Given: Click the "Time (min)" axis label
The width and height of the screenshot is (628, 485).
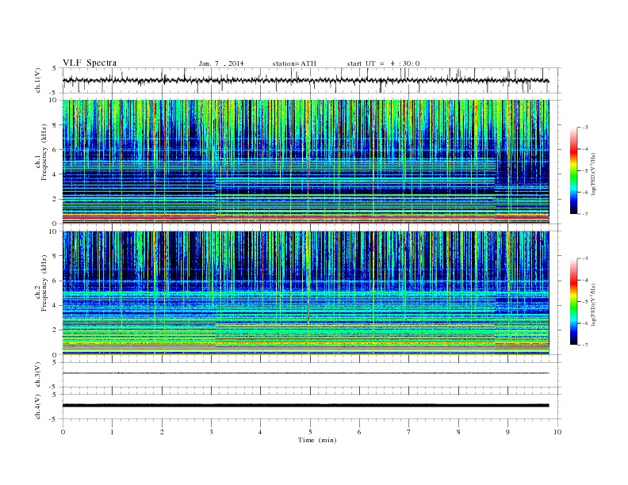Looking at the screenshot, I should point(317,440).
